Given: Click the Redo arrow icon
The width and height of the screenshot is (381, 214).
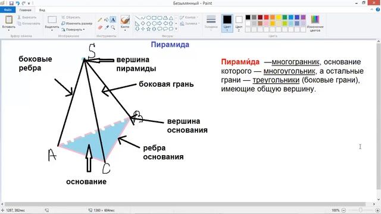Looking at the screenshot, I should (x=24, y=3).
